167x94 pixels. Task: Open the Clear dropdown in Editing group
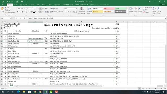146,12
